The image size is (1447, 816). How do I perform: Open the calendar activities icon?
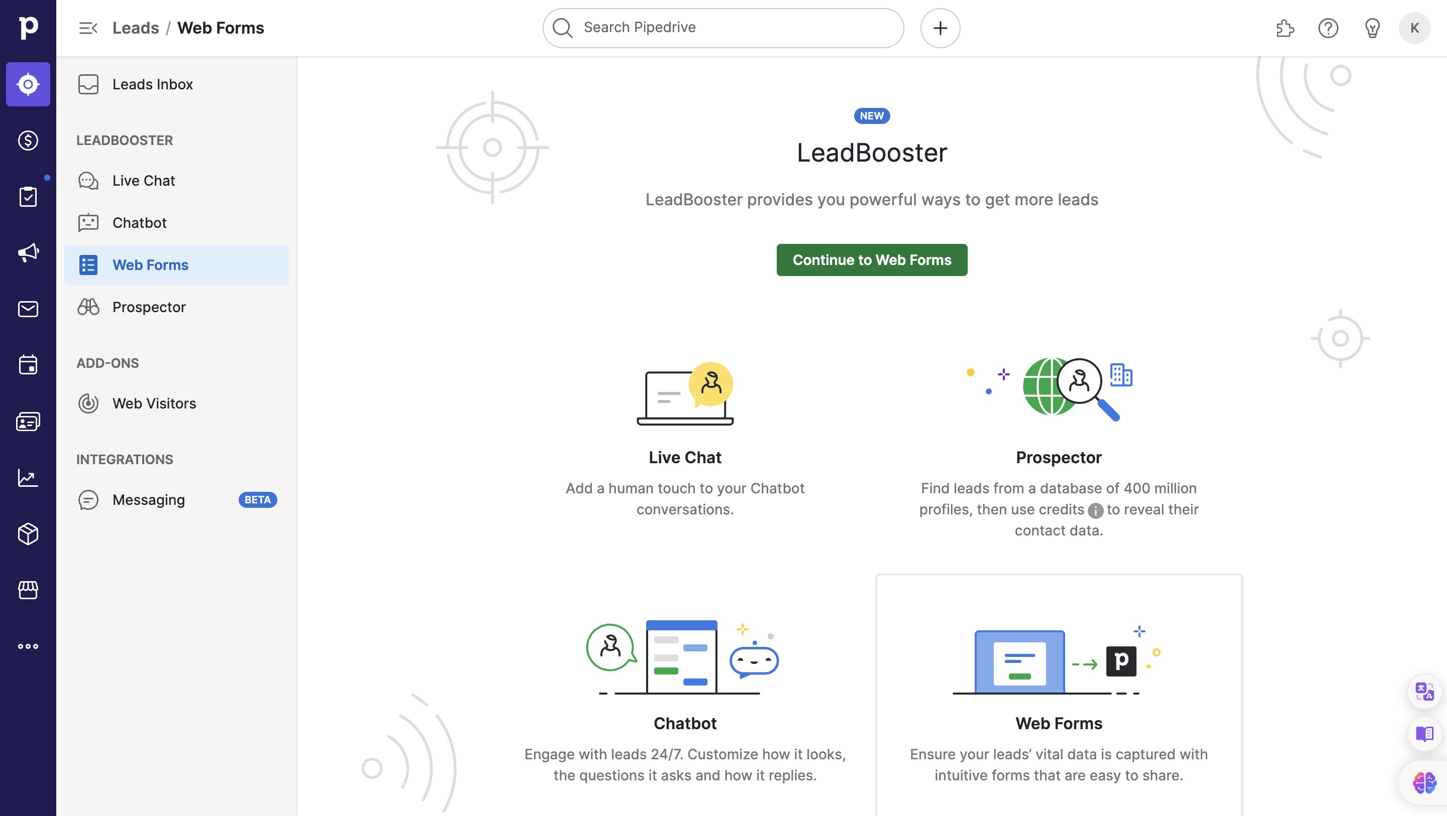(x=28, y=365)
